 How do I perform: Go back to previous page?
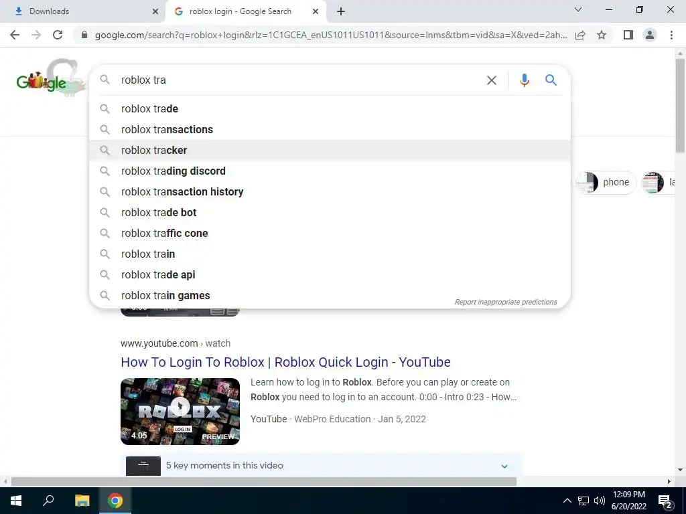coord(15,35)
